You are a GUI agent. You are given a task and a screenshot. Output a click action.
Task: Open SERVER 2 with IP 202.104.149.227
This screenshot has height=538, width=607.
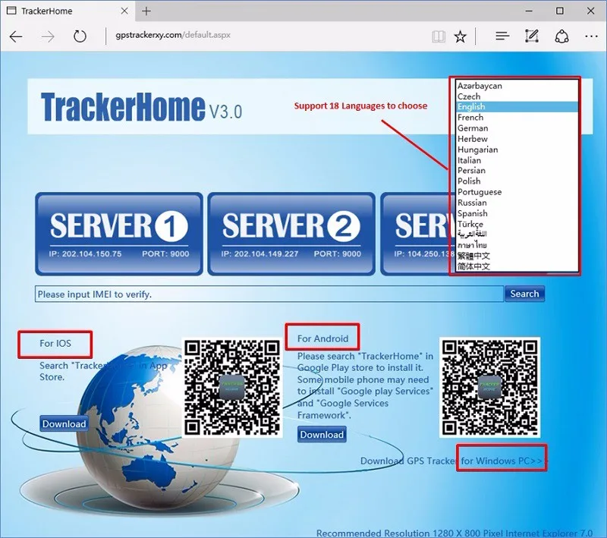(x=291, y=234)
